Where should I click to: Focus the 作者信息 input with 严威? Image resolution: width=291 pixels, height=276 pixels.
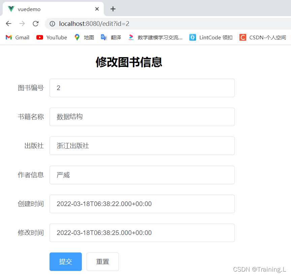(x=142, y=175)
